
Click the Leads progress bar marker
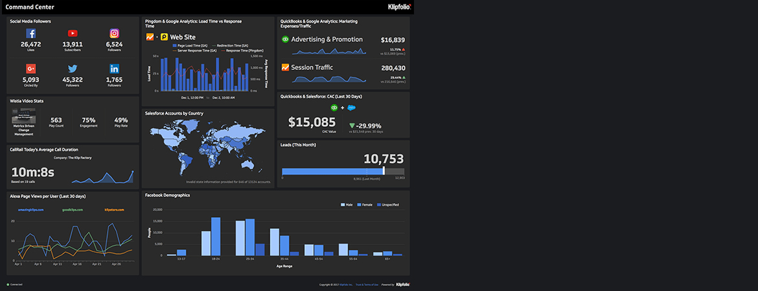tap(384, 171)
